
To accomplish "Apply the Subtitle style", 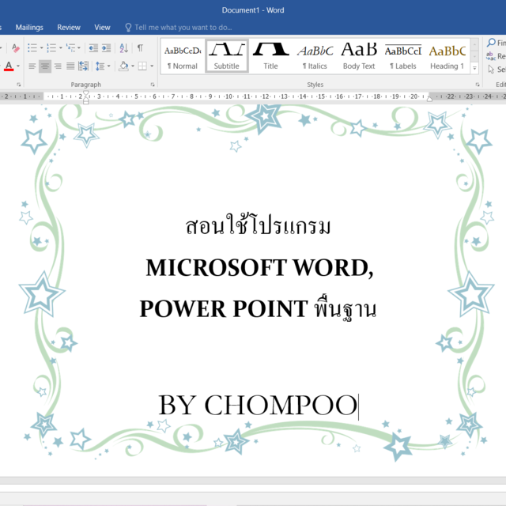I will tap(227, 56).
